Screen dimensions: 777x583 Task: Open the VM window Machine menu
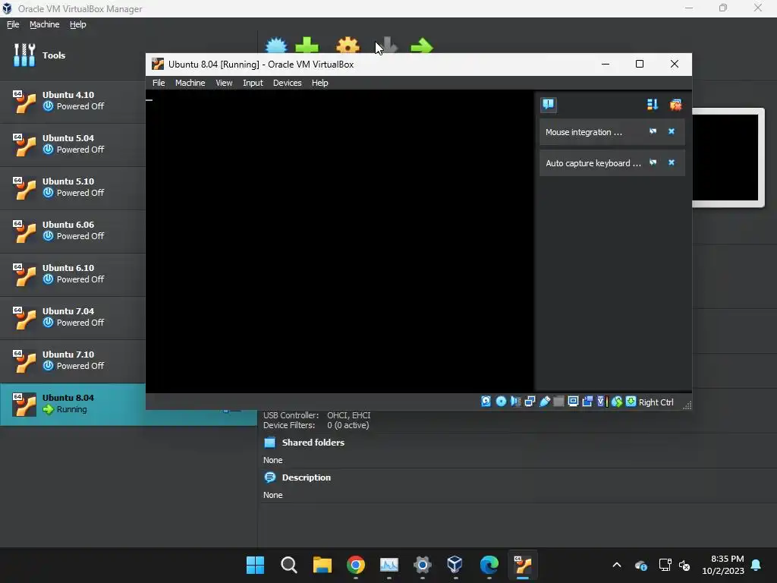(x=190, y=83)
